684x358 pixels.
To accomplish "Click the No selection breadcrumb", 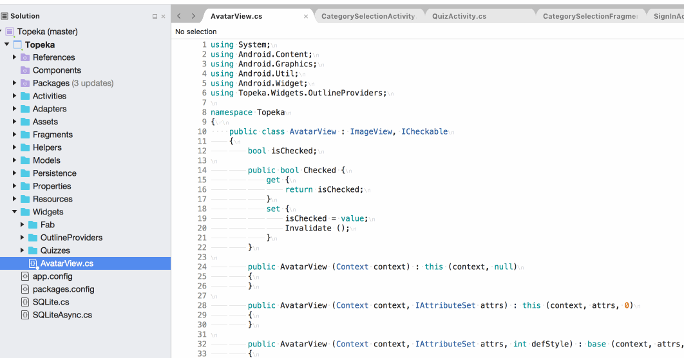I will [x=196, y=32].
